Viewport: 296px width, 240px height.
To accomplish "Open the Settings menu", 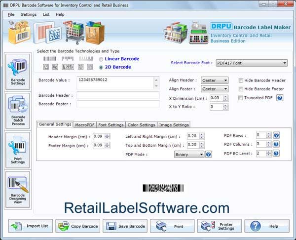I will tap(29, 14).
